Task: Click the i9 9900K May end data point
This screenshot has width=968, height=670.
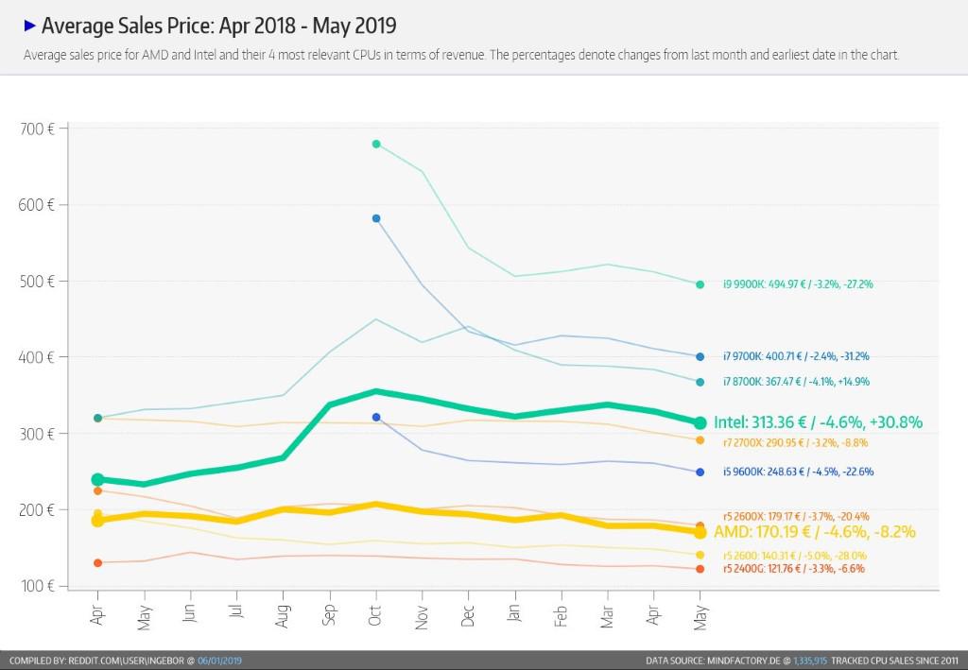Action: (x=700, y=284)
